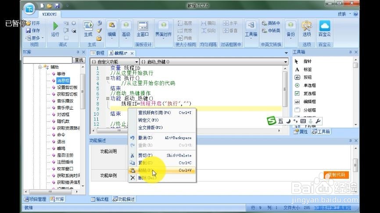Click the 复制代码 orange button
380x213 pixels.
pyautogui.click(x=336, y=175)
